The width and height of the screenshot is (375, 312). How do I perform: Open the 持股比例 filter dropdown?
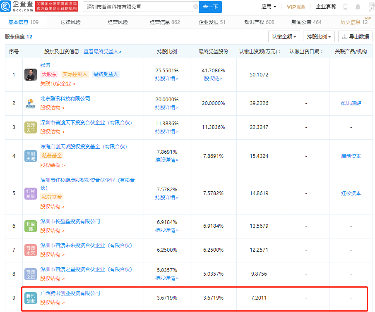coord(319,37)
